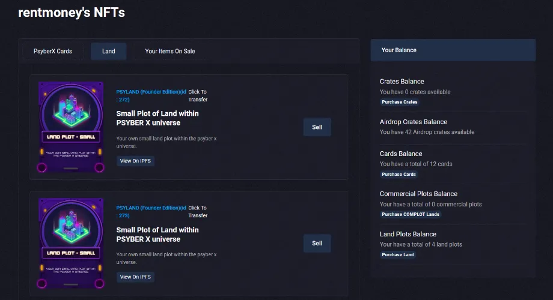Select the Land tab

(109, 51)
